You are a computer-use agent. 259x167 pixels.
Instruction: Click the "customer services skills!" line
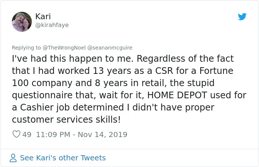coord(66,120)
